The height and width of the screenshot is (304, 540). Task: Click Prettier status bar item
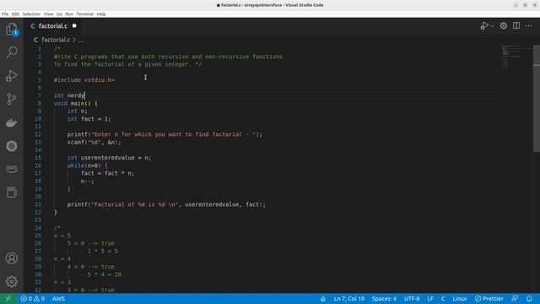(489, 299)
